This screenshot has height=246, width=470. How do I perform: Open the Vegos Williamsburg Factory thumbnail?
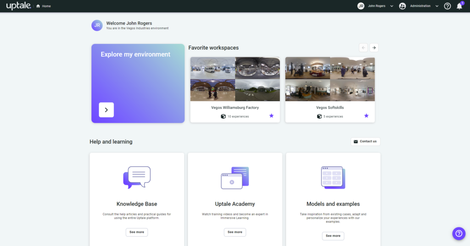pyautogui.click(x=235, y=79)
